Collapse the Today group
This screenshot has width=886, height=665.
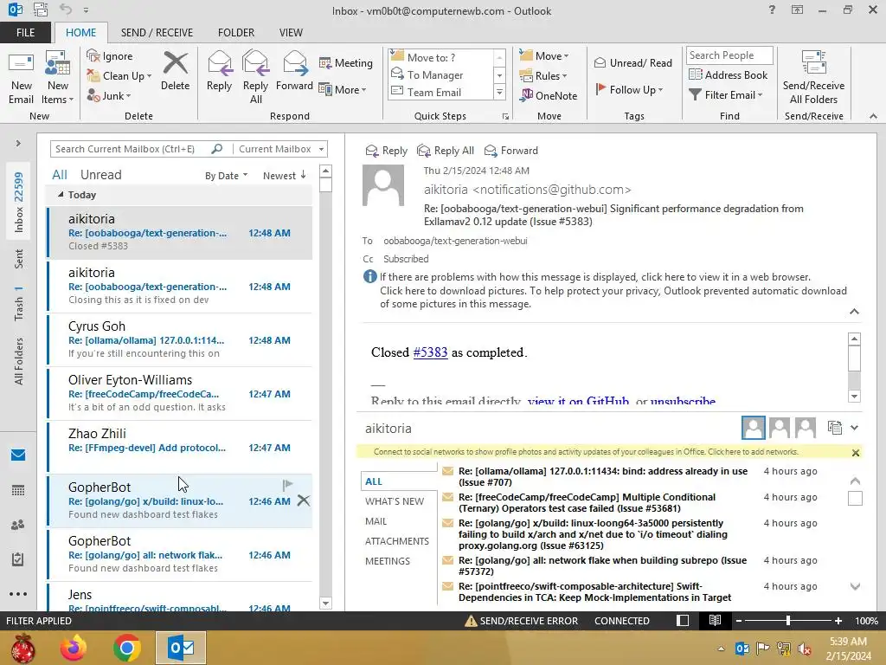(61, 195)
